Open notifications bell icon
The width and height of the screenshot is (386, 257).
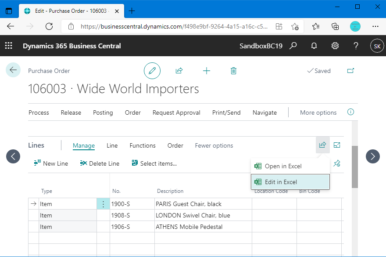(x=314, y=46)
